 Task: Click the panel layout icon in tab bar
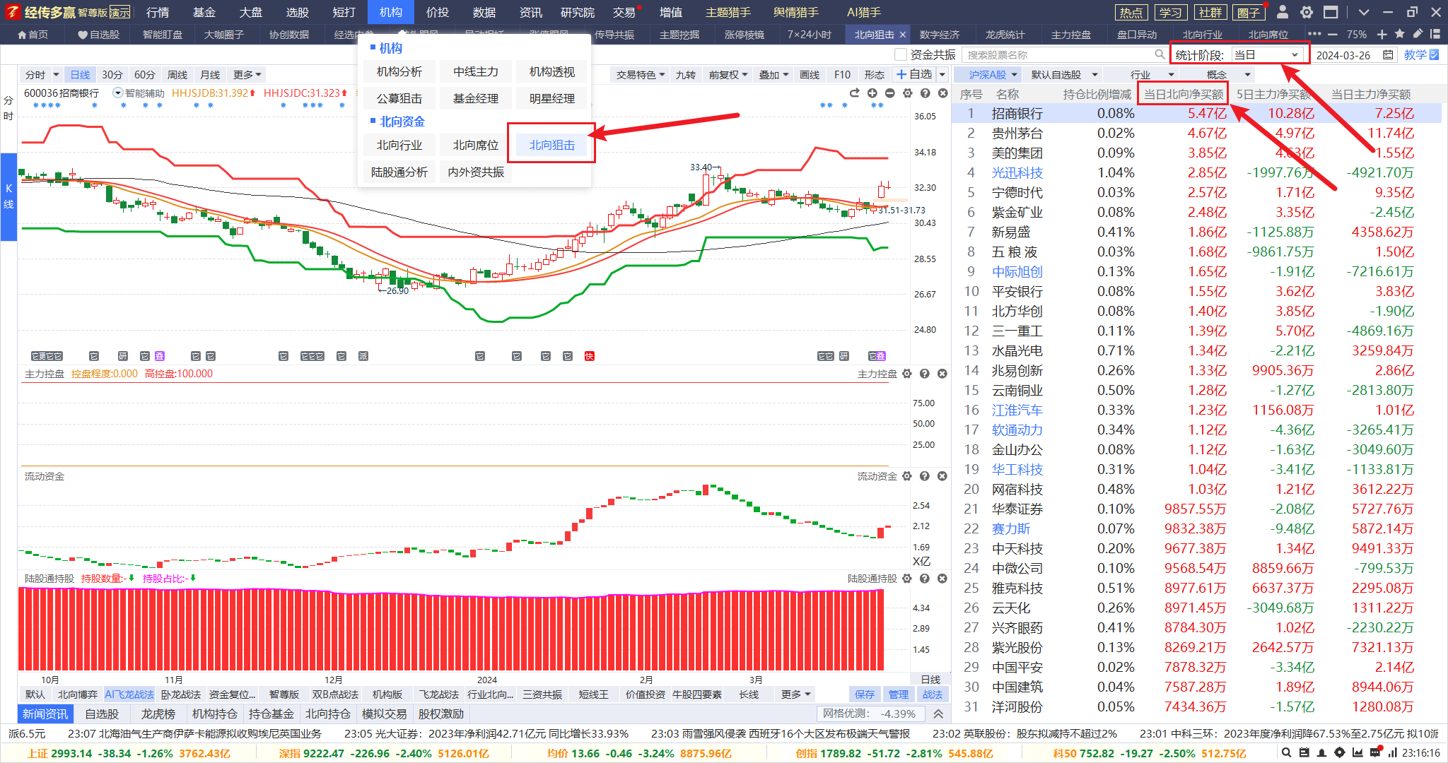(1435, 34)
